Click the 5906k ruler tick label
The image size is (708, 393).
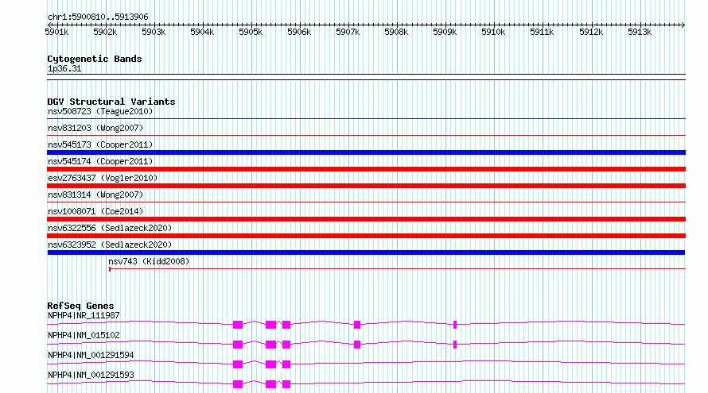(x=299, y=32)
